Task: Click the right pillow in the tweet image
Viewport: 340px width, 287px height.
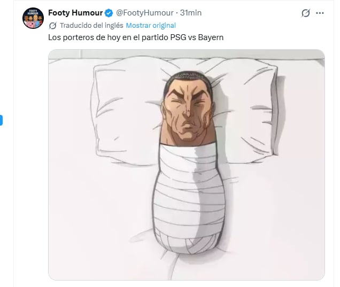Action: tap(251, 102)
